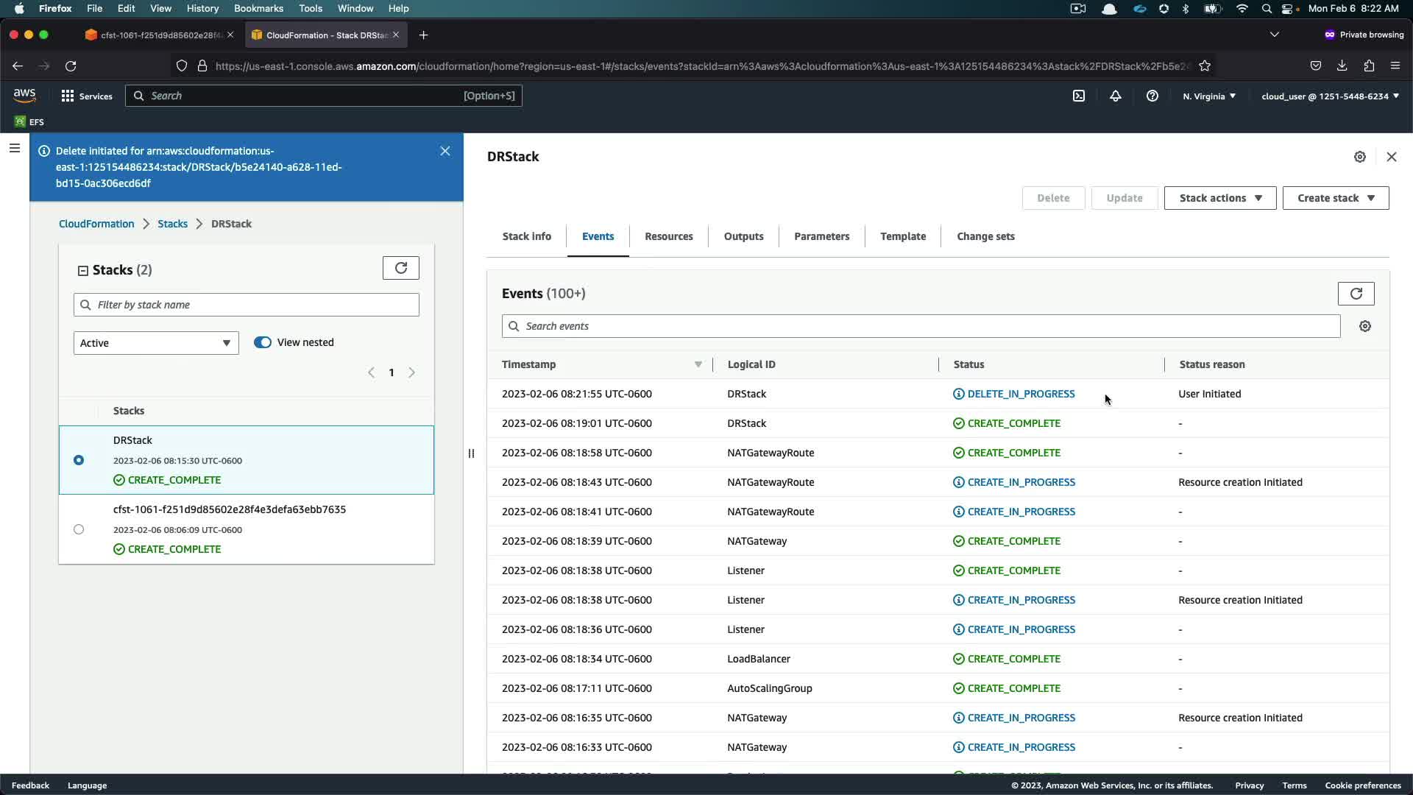The image size is (1413, 795).
Task: Refresh the Stacks list
Action: pos(400,268)
